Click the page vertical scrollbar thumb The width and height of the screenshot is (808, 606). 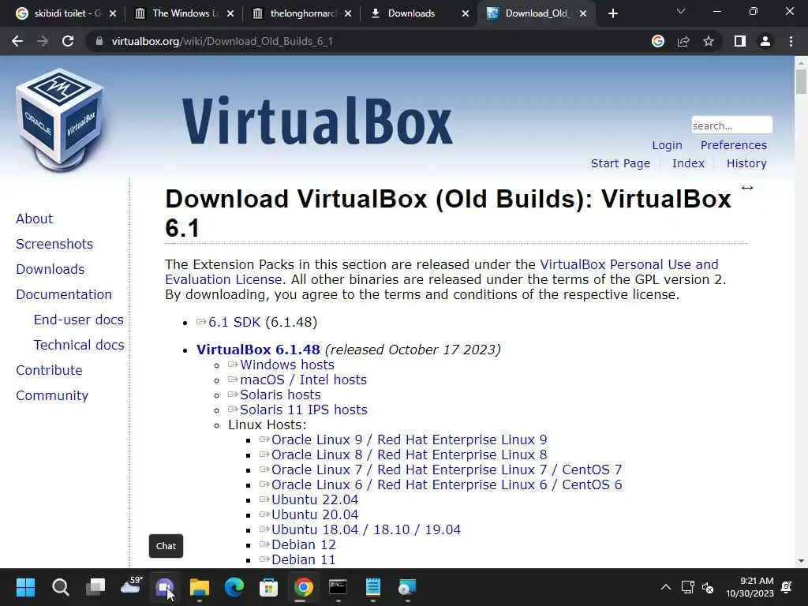coord(801,81)
